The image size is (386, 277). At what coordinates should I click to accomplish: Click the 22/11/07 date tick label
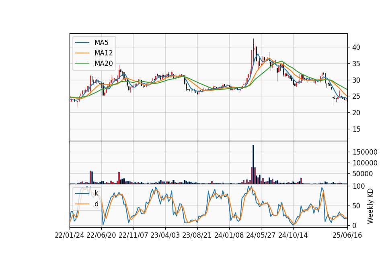[x=133, y=236]
